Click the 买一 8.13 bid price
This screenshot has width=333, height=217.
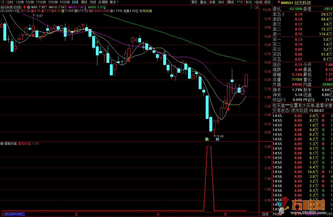[x=299, y=39]
